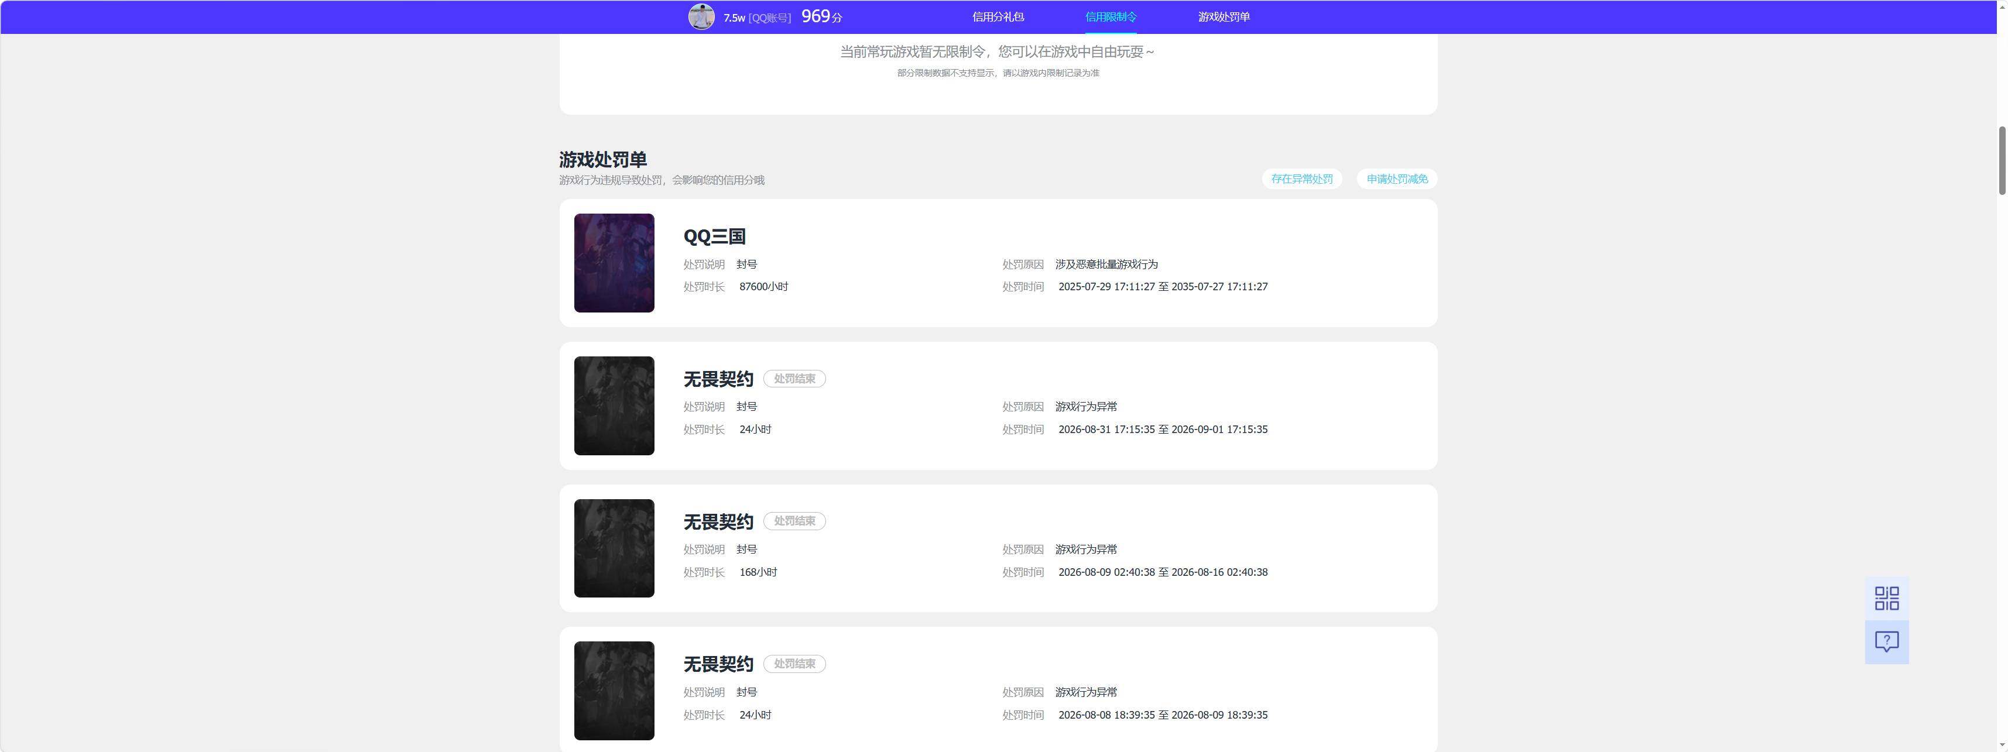
Task: Click the 存在异常处罚 button
Action: coord(1302,178)
